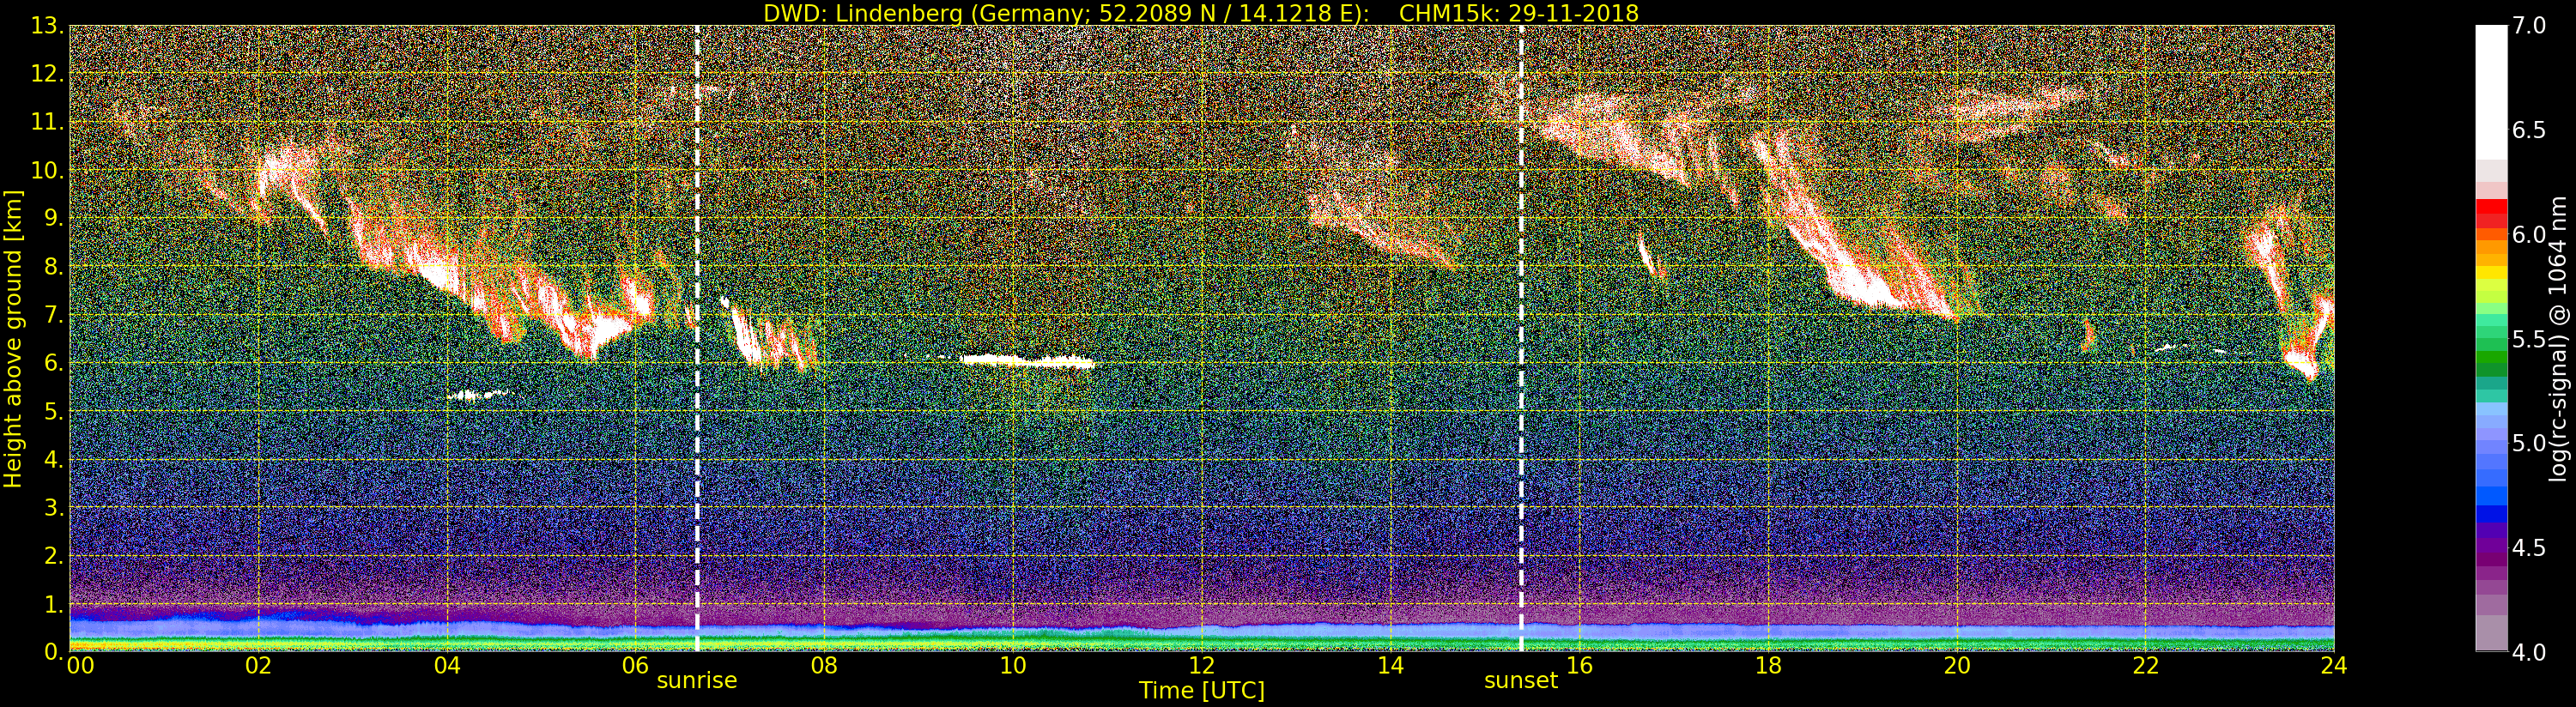Click the '6.5' colorbar tick label
Screen dimensions: 2576x707
[x=2529, y=131]
